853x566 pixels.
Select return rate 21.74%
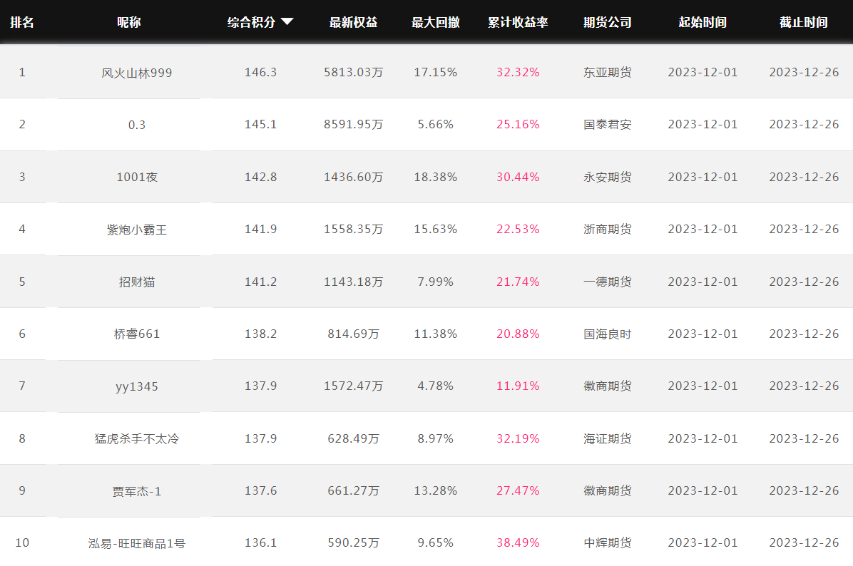pyautogui.click(x=518, y=282)
